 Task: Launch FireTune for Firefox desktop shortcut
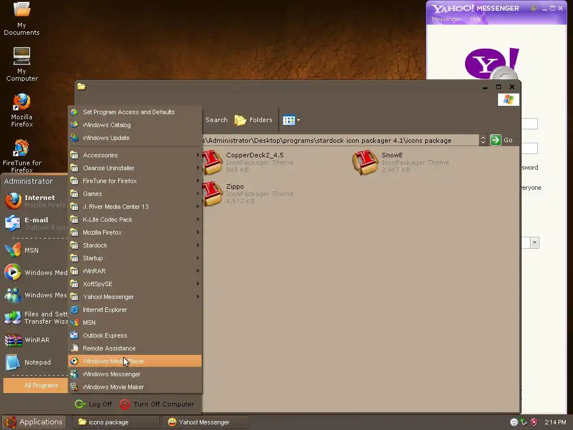coord(22,156)
